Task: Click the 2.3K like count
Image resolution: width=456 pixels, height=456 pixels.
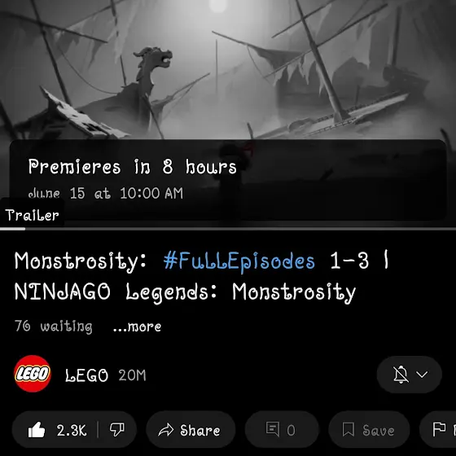Action: click(x=72, y=430)
